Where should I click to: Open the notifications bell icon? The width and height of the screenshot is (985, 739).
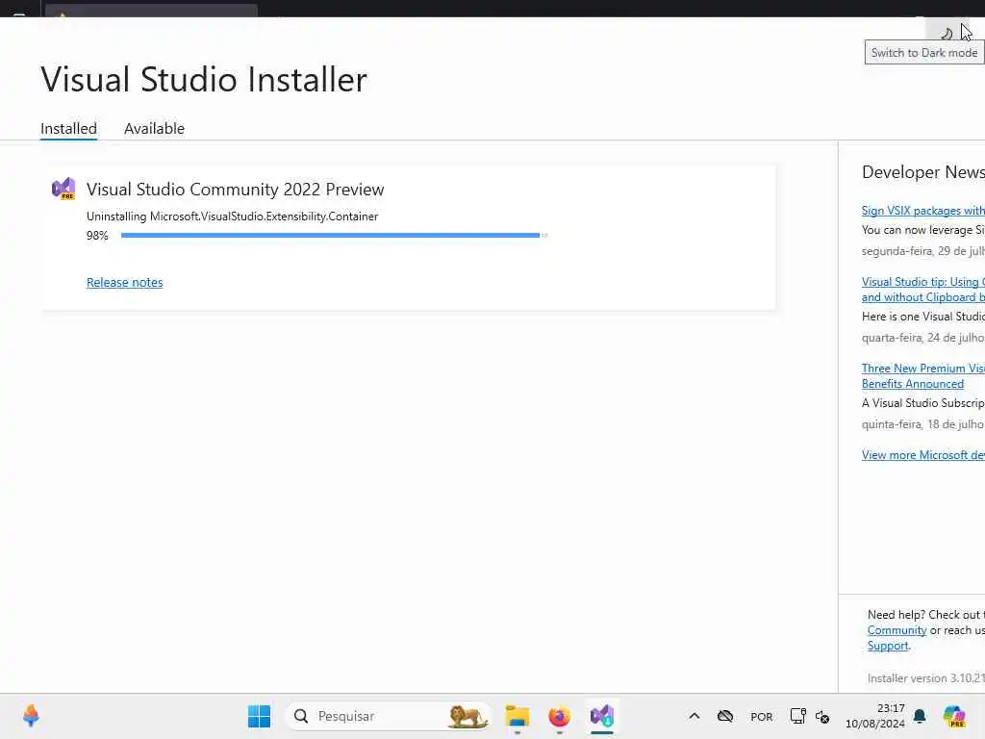[920, 716]
